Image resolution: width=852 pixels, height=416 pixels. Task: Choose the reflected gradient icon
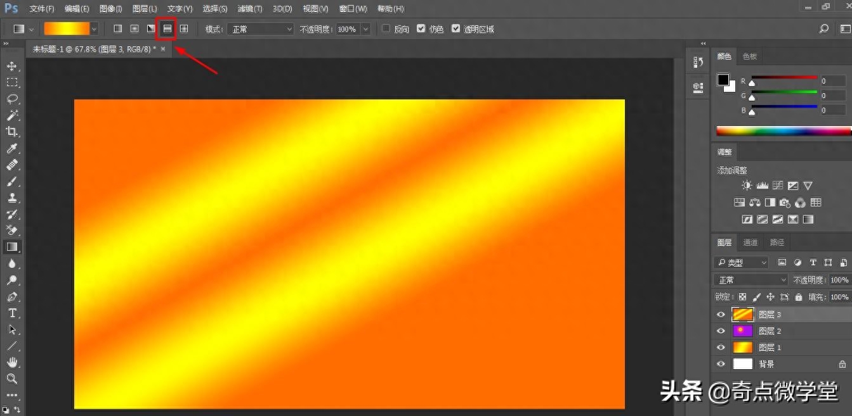pyautogui.click(x=167, y=29)
